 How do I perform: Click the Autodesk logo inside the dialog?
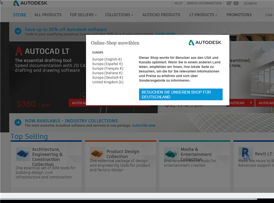coord(205,42)
